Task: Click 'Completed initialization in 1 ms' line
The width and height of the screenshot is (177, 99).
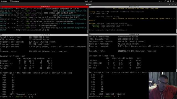Action: (33, 30)
